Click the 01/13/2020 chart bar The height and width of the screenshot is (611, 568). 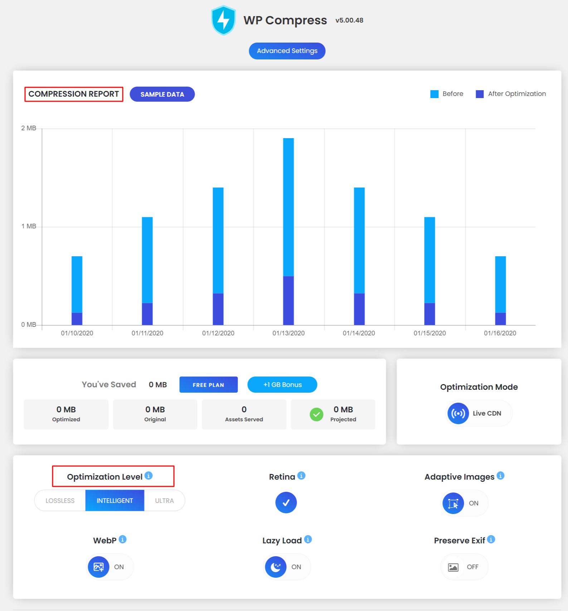pyautogui.click(x=288, y=232)
